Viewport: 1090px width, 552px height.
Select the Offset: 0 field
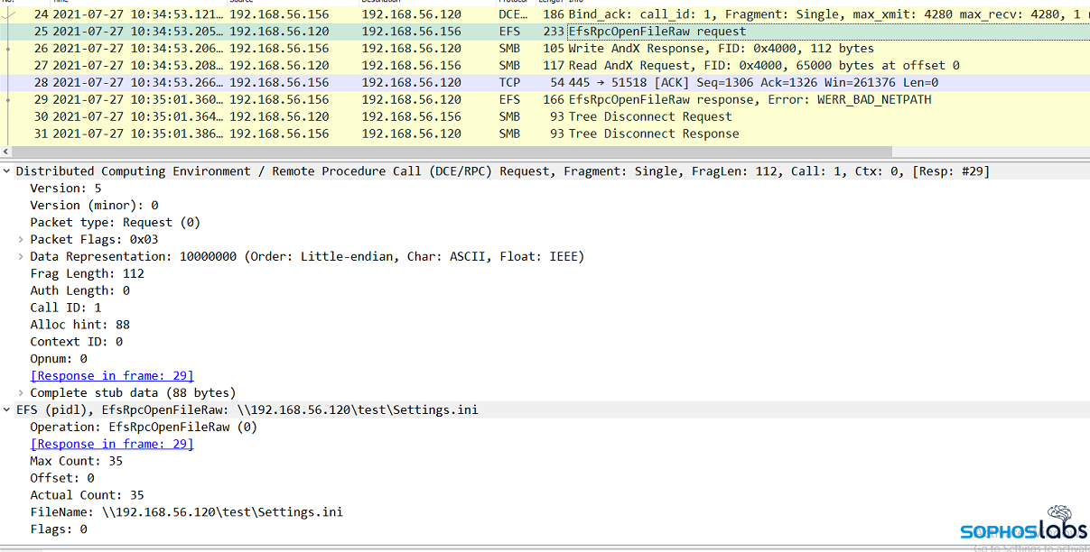pyautogui.click(x=62, y=478)
